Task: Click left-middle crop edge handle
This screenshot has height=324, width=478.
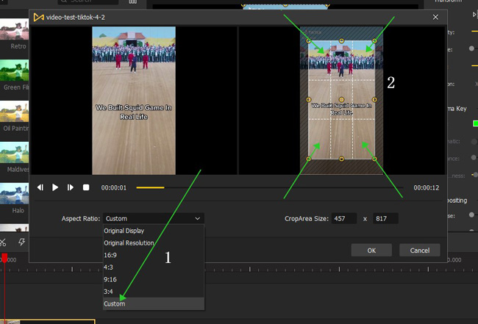Action: pos(309,100)
